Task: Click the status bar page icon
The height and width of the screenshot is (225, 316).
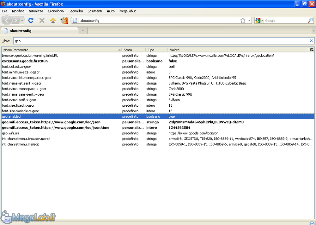Action: (x=312, y=223)
